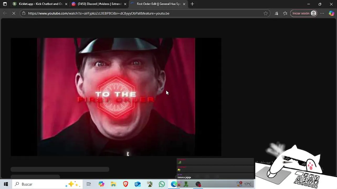Open Edge settings and more menu
Image resolution: width=337 pixels, height=189 pixels.
[x=322, y=13]
